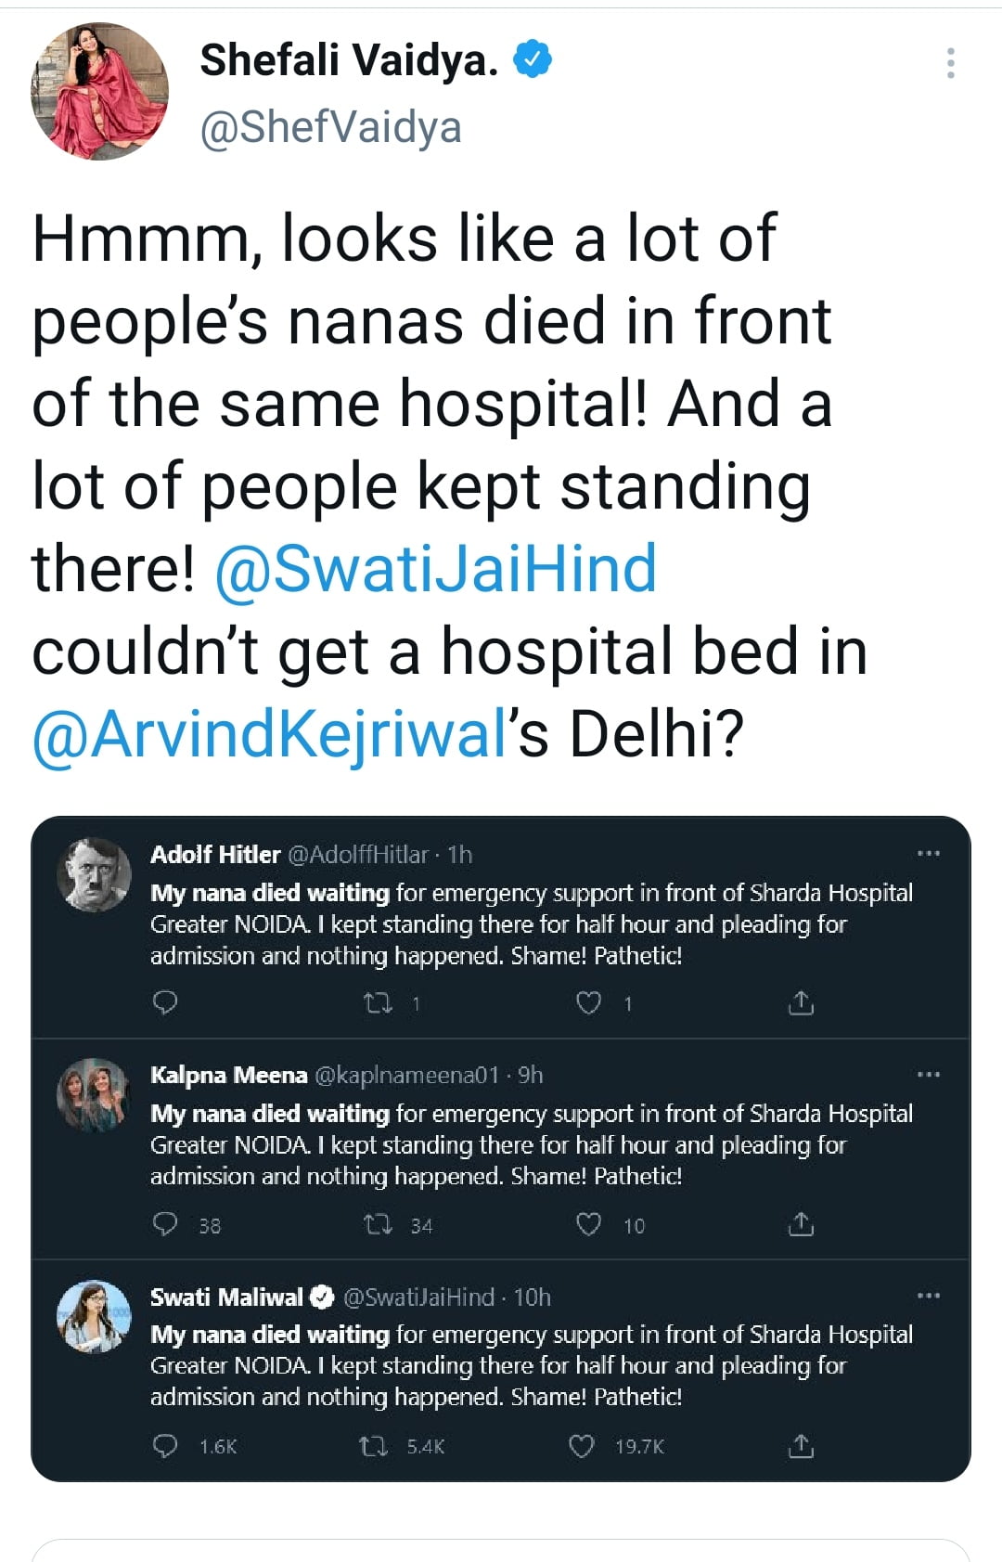Screen dimensions: 1002x1562
Task: Click the reply icon on Adolf Hitler tweet
Action: (x=165, y=1002)
